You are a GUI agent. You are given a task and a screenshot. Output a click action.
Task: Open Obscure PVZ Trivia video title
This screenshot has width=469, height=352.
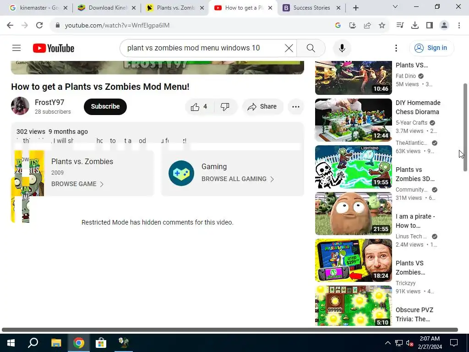pos(414,314)
